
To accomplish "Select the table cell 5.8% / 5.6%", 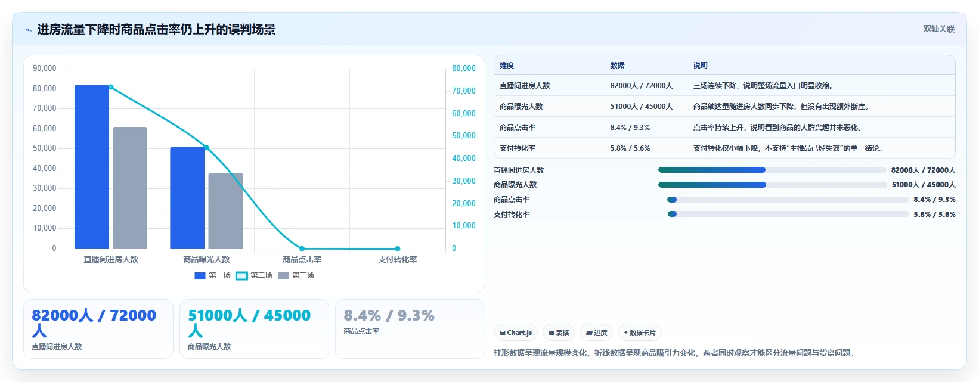I will point(630,148).
